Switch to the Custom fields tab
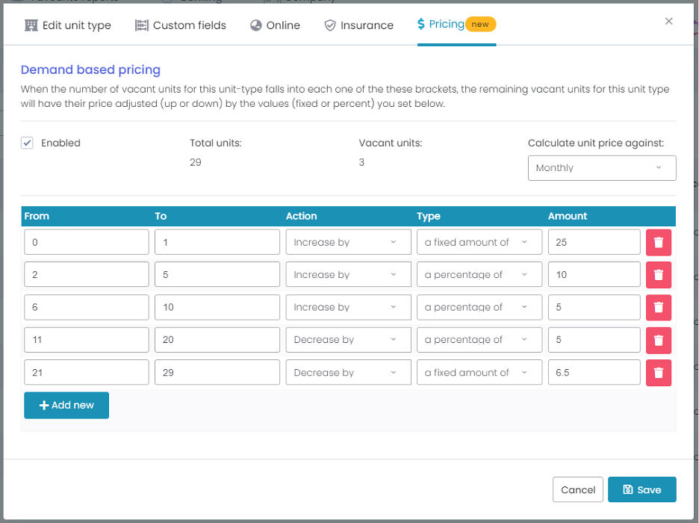Viewport: 699px width, 523px height. point(181,25)
